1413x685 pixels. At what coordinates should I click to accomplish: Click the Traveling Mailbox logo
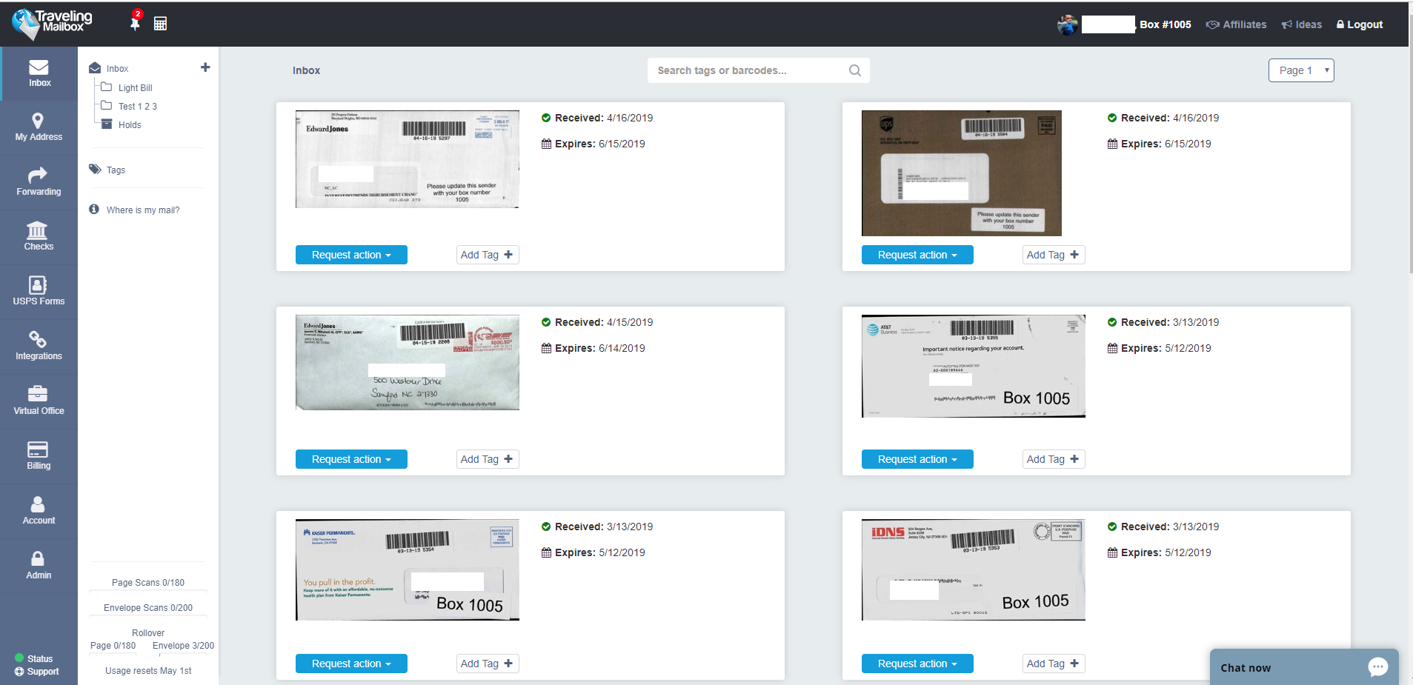[52, 24]
